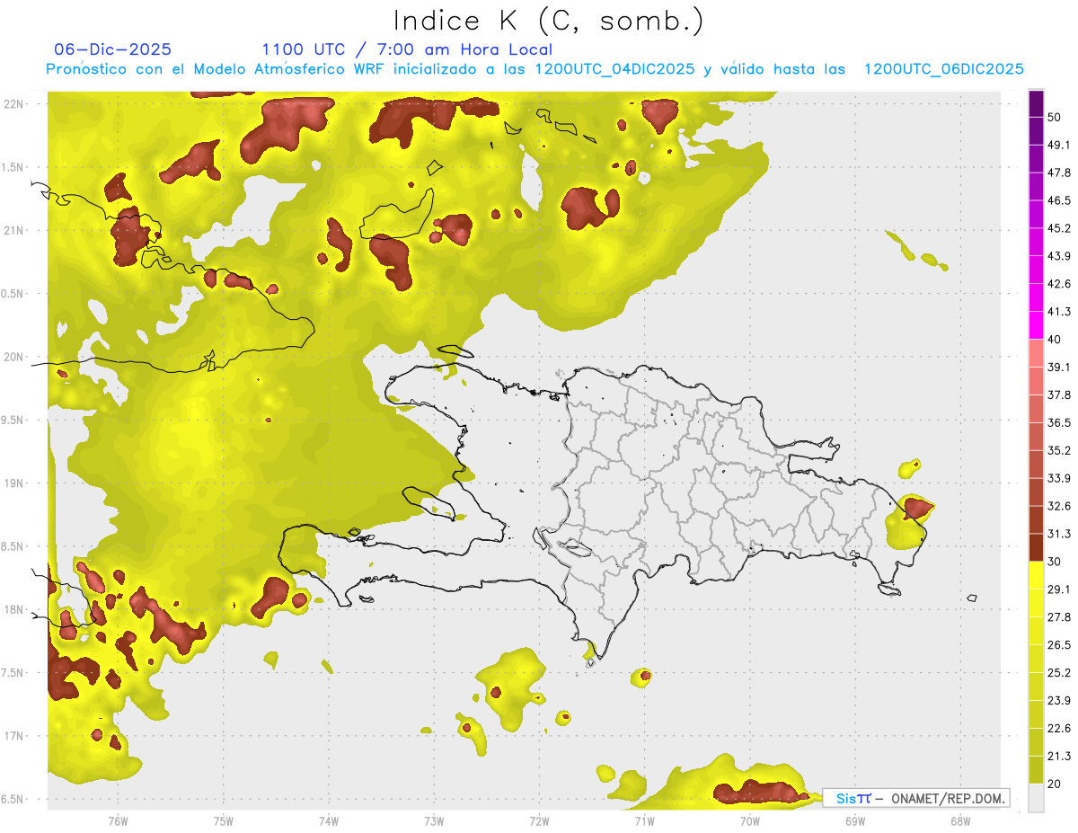This screenshot has height=833, width=1078.
Task: Click the "69W" longitude label
Action: coord(854,820)
